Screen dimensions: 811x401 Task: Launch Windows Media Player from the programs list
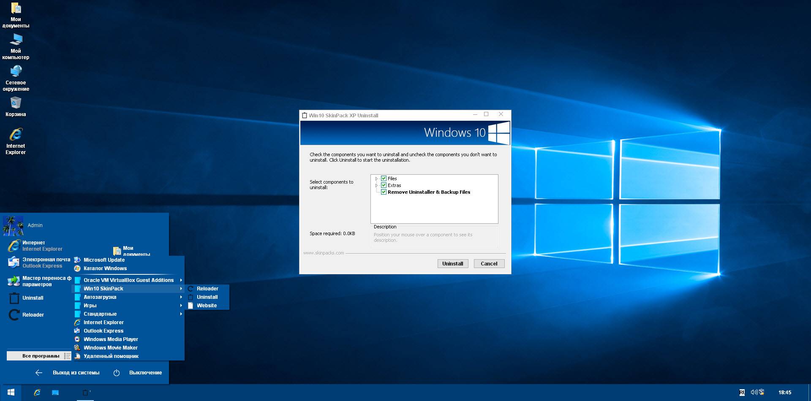128,339
